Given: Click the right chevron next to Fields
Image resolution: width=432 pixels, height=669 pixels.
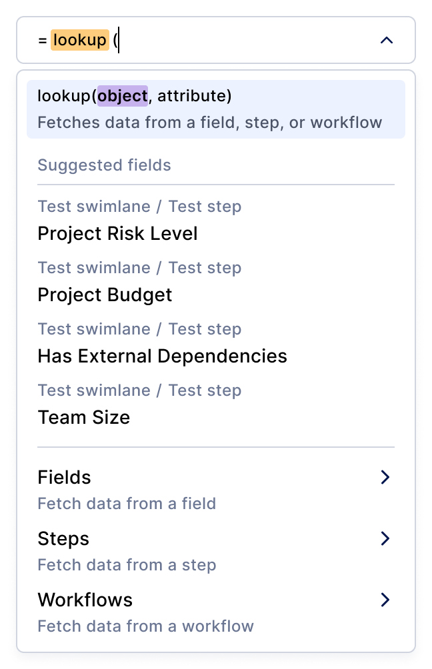Looking at the screenshot, I should coord(385,478).
